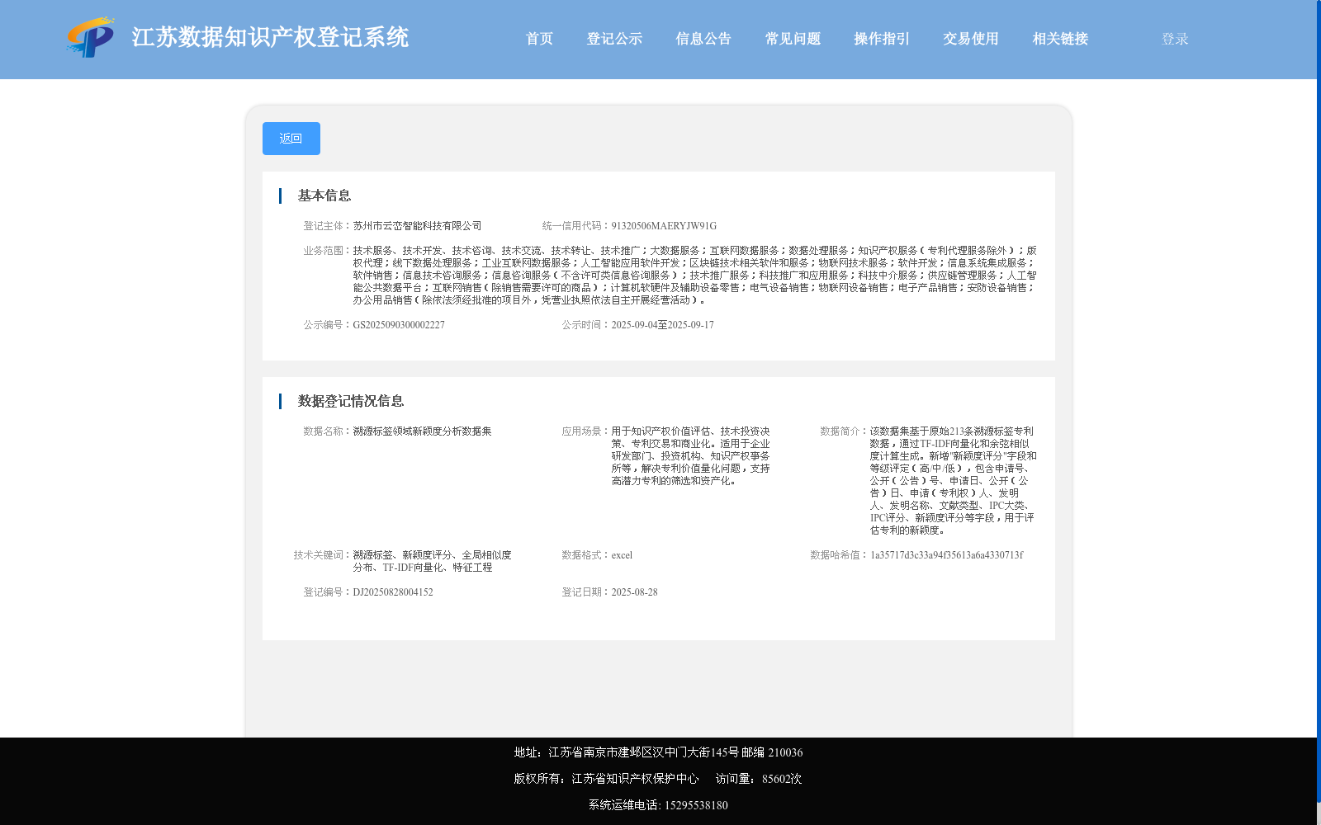
Task: Click the publicity period 2025-09-04至2025-09-17
Action: click(x=662, y=325)
